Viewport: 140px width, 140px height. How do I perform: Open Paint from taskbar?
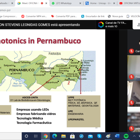(108, 136)
